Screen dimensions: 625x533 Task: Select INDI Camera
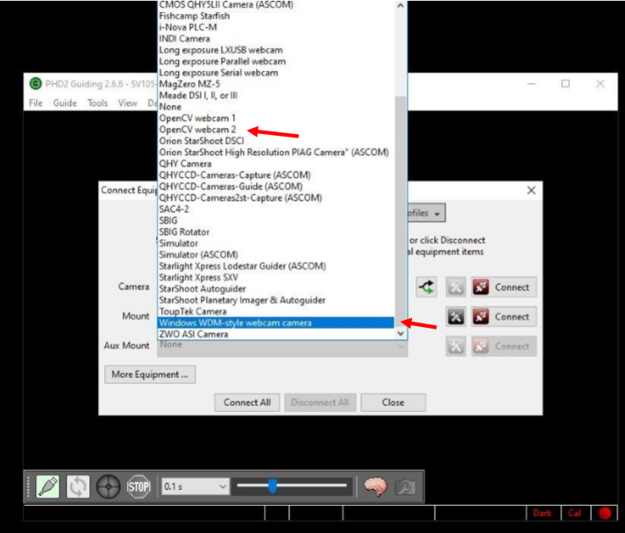pyautogui.click(x=276, y=39)
